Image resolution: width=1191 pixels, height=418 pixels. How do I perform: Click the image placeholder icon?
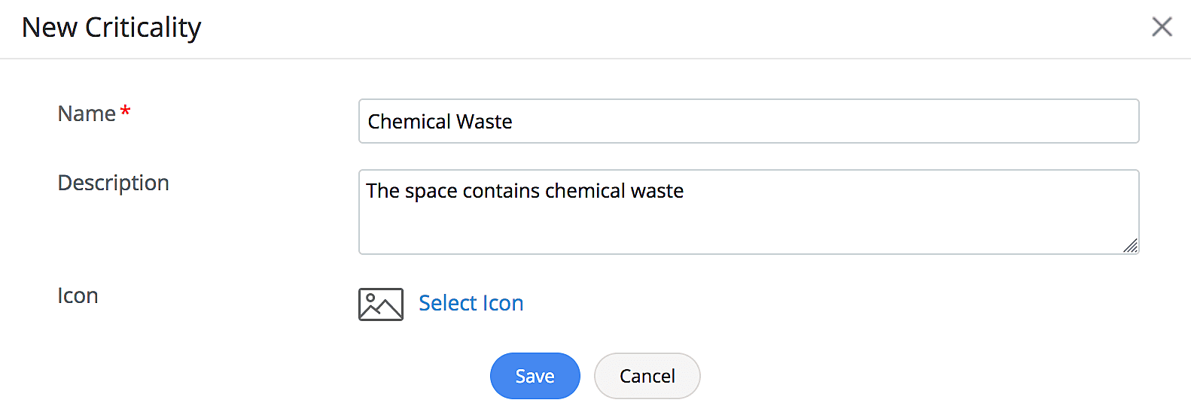pos(380,304)
